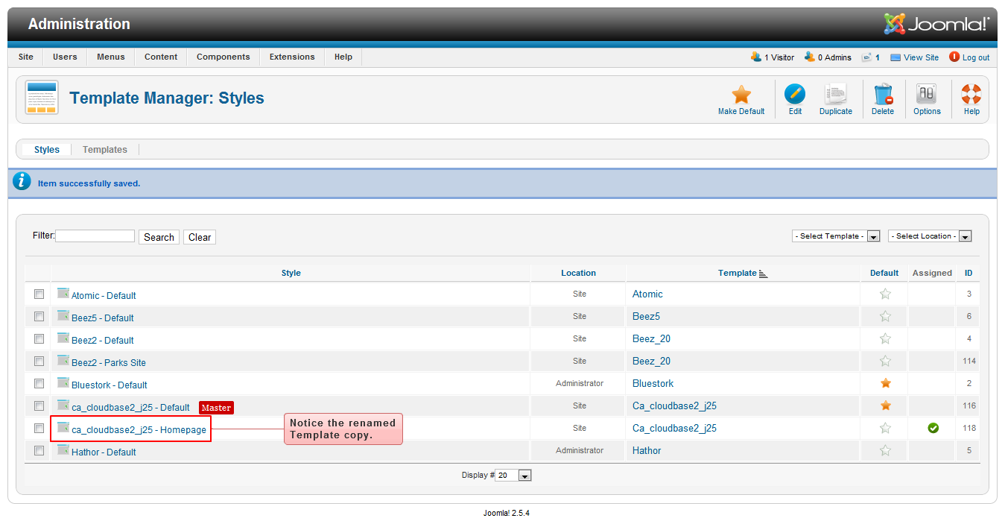
Task: Open the Components menu
Action: (x=223, y=57)
